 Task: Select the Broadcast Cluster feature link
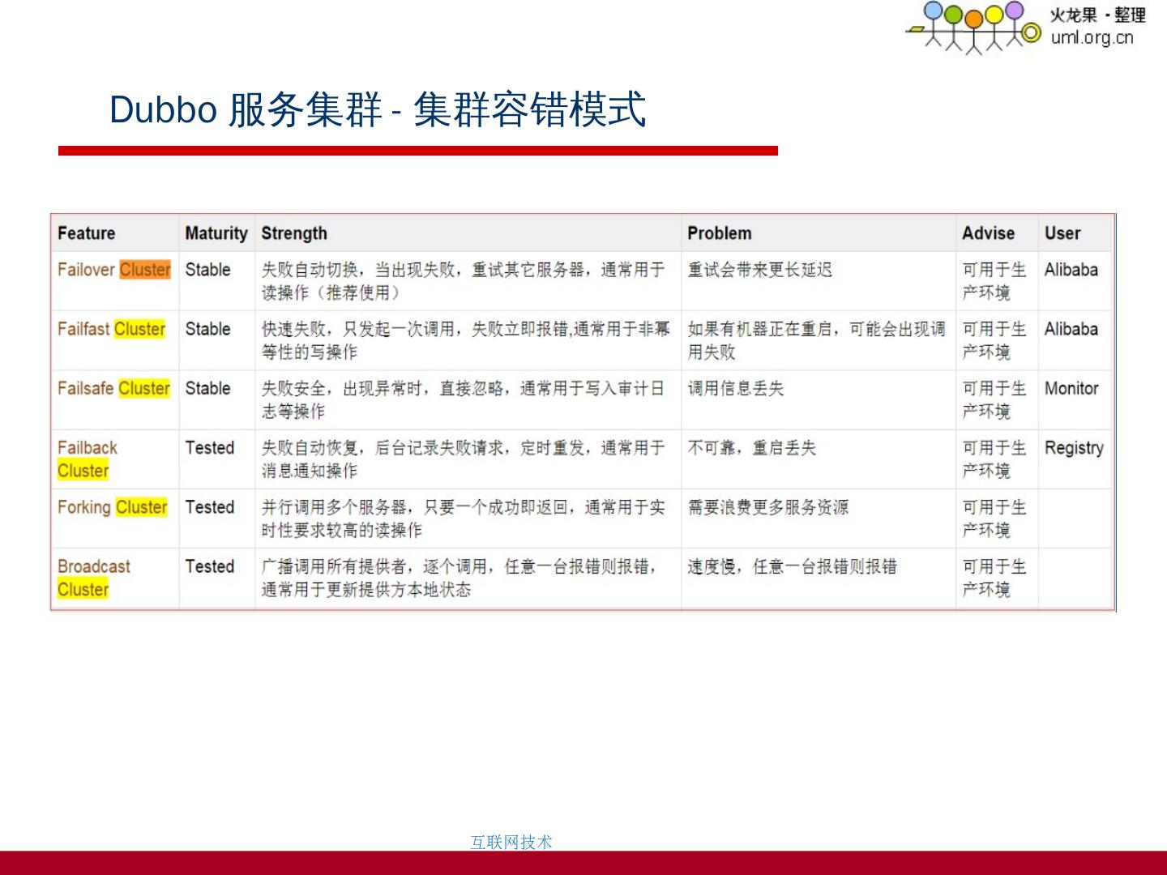(x=93, y=578)
